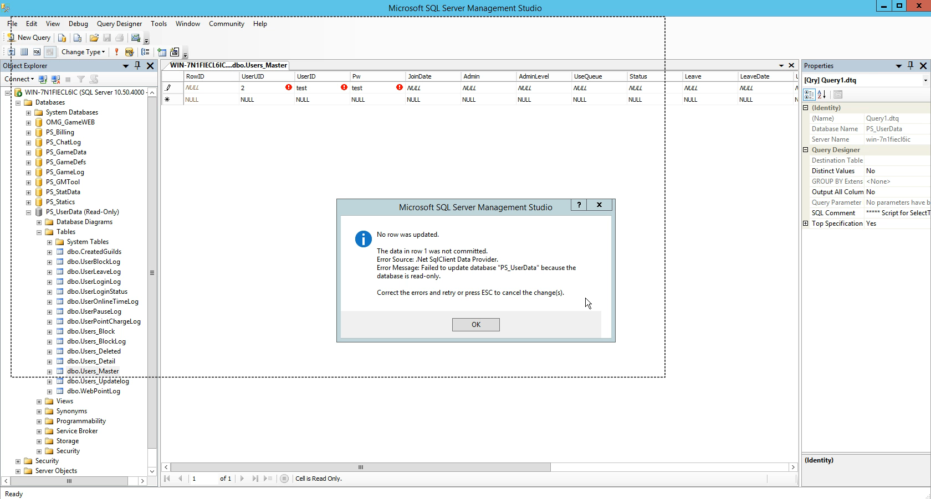Image resolution: width=931 pixels, height=499 pixels.
Task: Open the Query Designer menu
Action: click(x=119, y=24)
